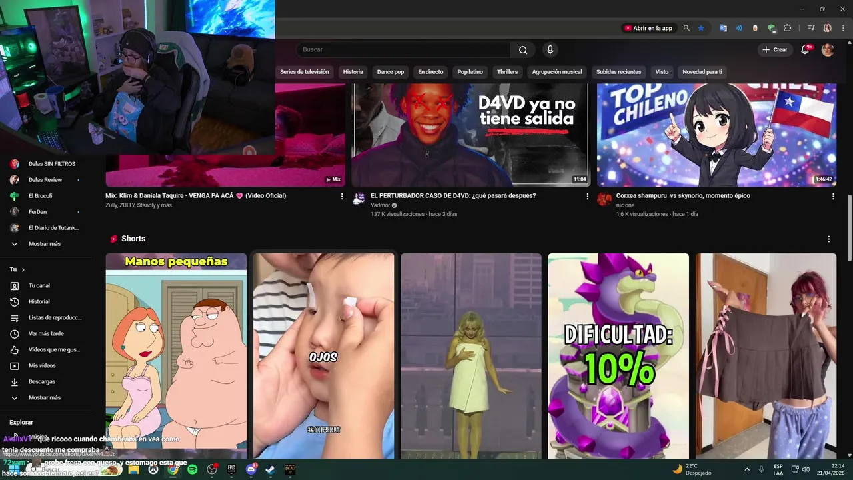853x480 pixels.
Task: Expand Mostrar más under the Tú section
Action: click(46, 397)
